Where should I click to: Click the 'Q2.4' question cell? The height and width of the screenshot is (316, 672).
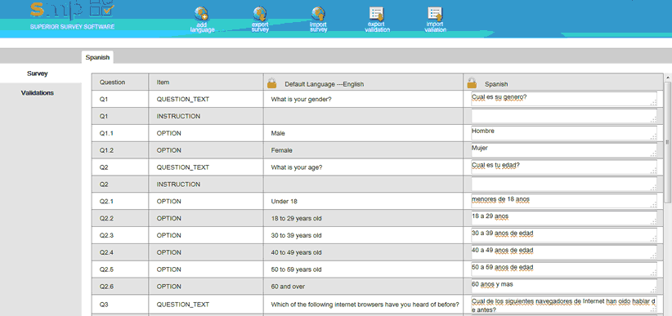(120, 252)
